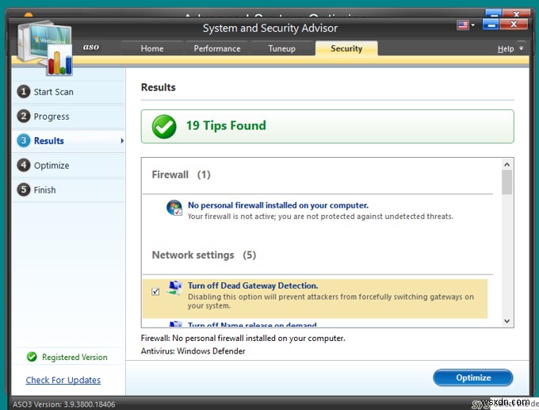The image size is (539, 410).
Task: Click the Antivirus: Windows Defender status text
Action: (193, 351)
